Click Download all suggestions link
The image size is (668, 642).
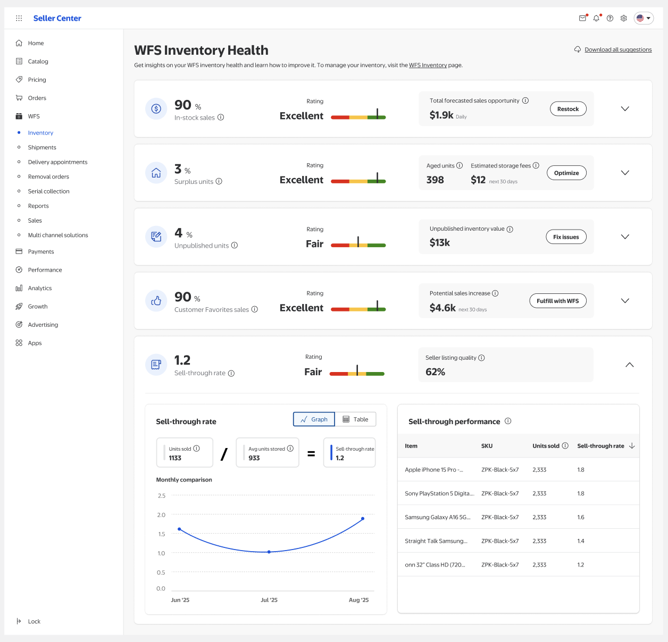[618, 49]
